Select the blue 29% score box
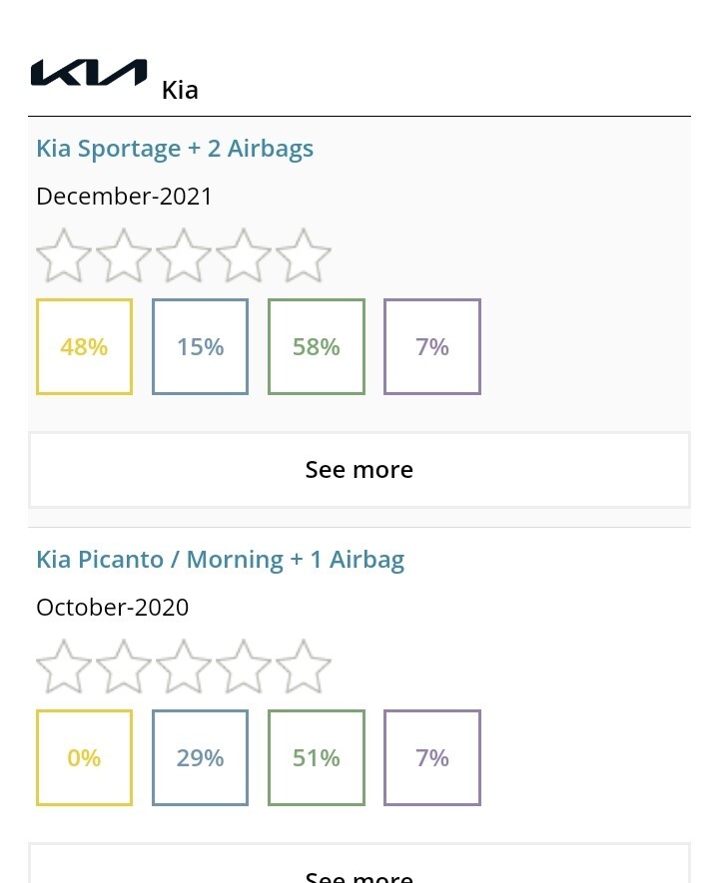 pyautogui.click(x=200, y=758)
